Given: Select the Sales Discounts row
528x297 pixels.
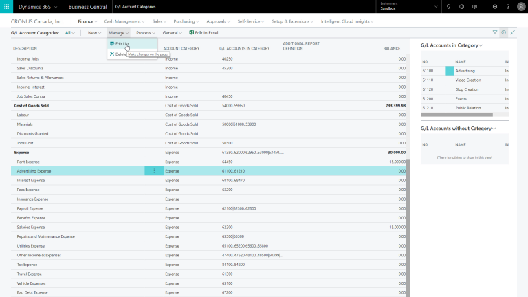Looking at the screenshot, I should point(209,68).
